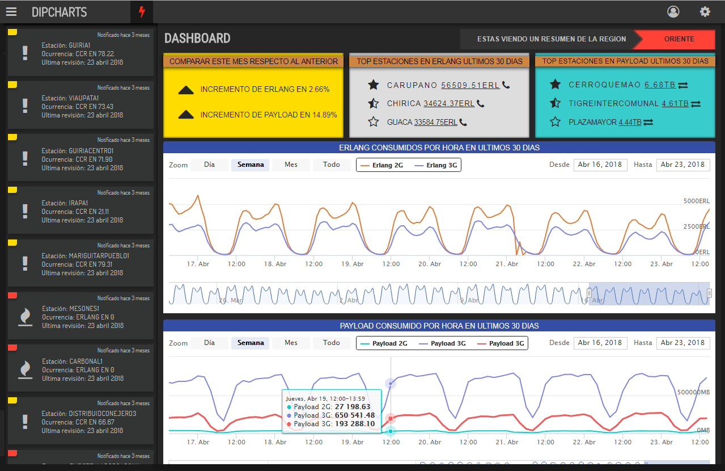Click left handle of Erlang range navigator
The image size is (725, 471).
(588, 293)
